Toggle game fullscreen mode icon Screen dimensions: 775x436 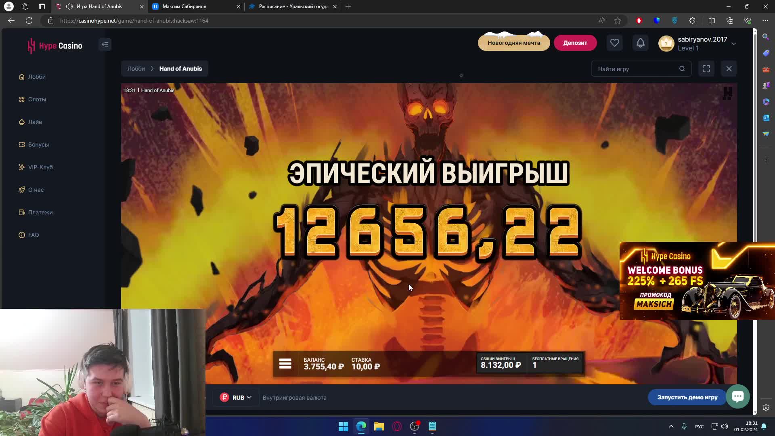pos(706,69)
